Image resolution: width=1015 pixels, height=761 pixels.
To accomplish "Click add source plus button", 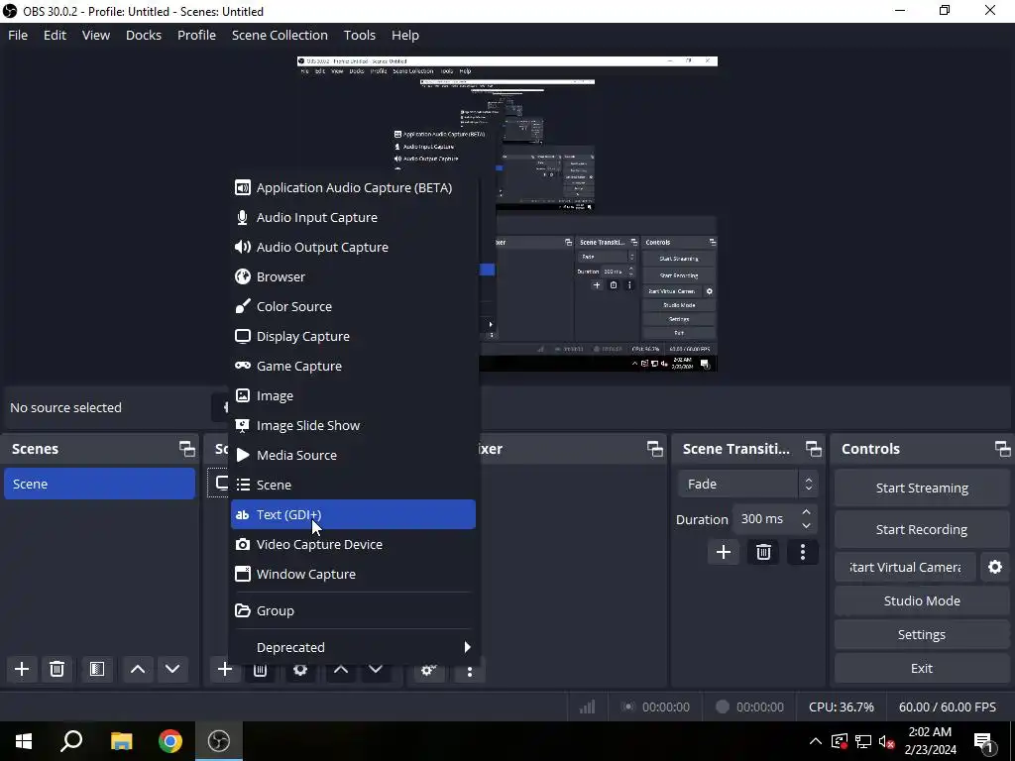I will (225, 669).
